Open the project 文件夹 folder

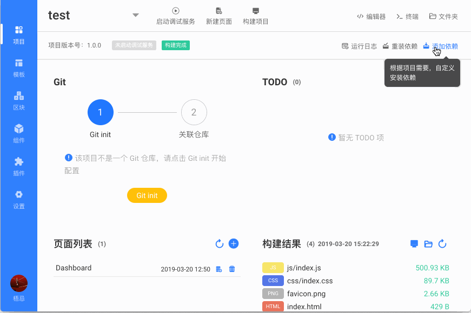443,17
